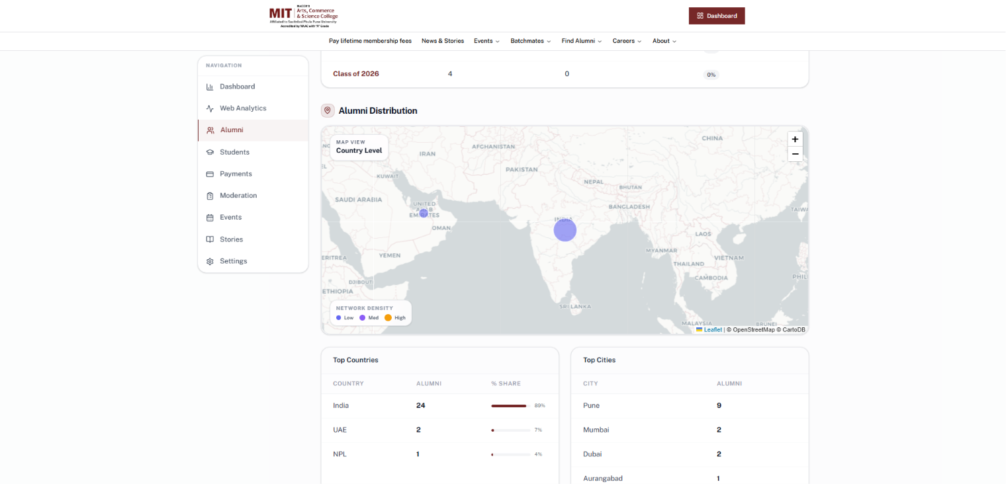
Task: Open the Class of 2026 link
Action: point(356,74)
